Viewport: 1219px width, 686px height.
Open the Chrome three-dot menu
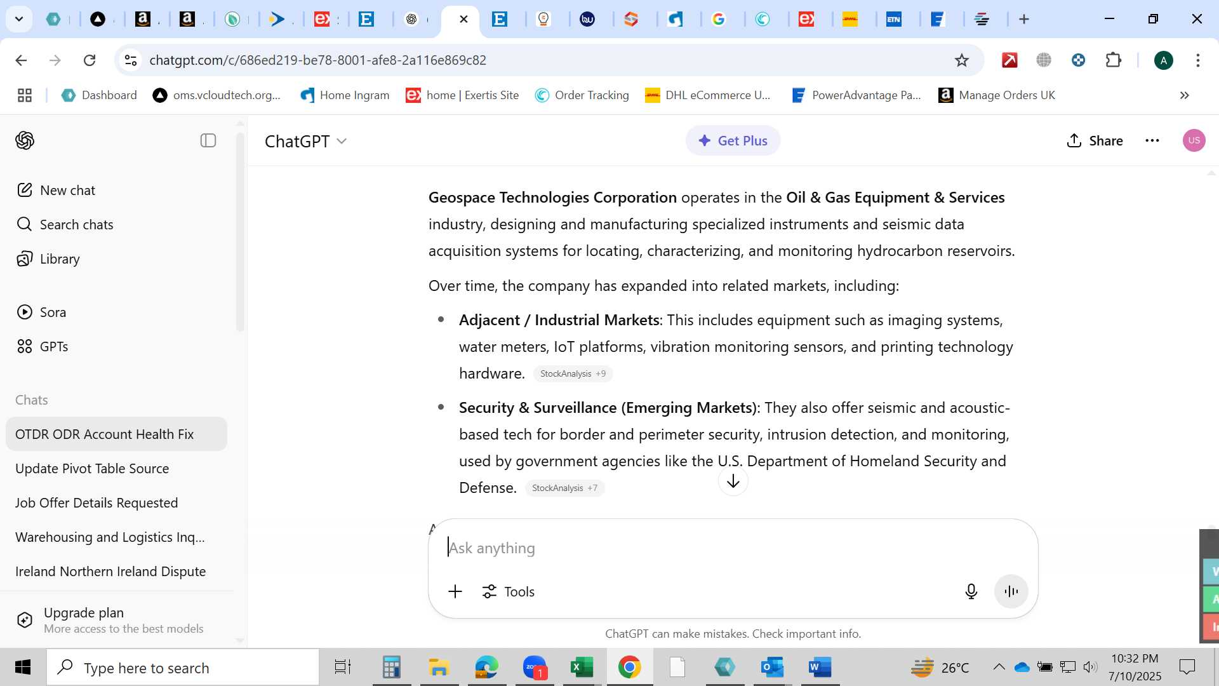tap(1198, 60)
